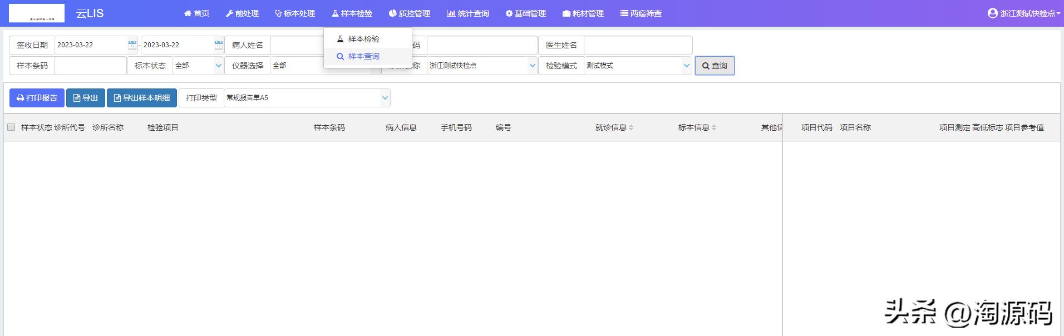This screenshot has width=1064, height=336.
Task: Click the 医生姓名 input field
Action: click(x=638, y=45)
